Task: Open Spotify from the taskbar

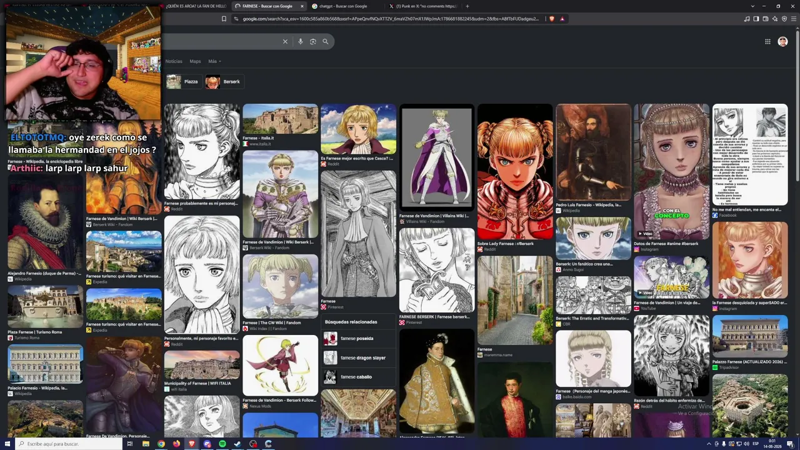Action: [222, 444]
